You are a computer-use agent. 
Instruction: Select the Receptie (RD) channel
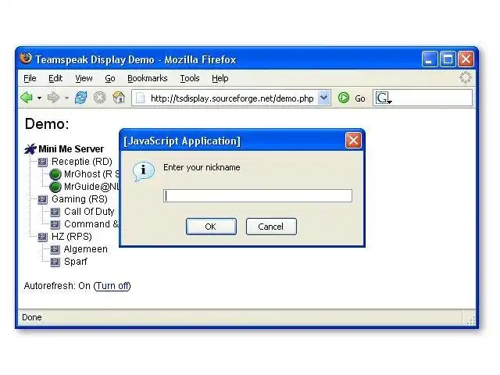click(82, 162)
